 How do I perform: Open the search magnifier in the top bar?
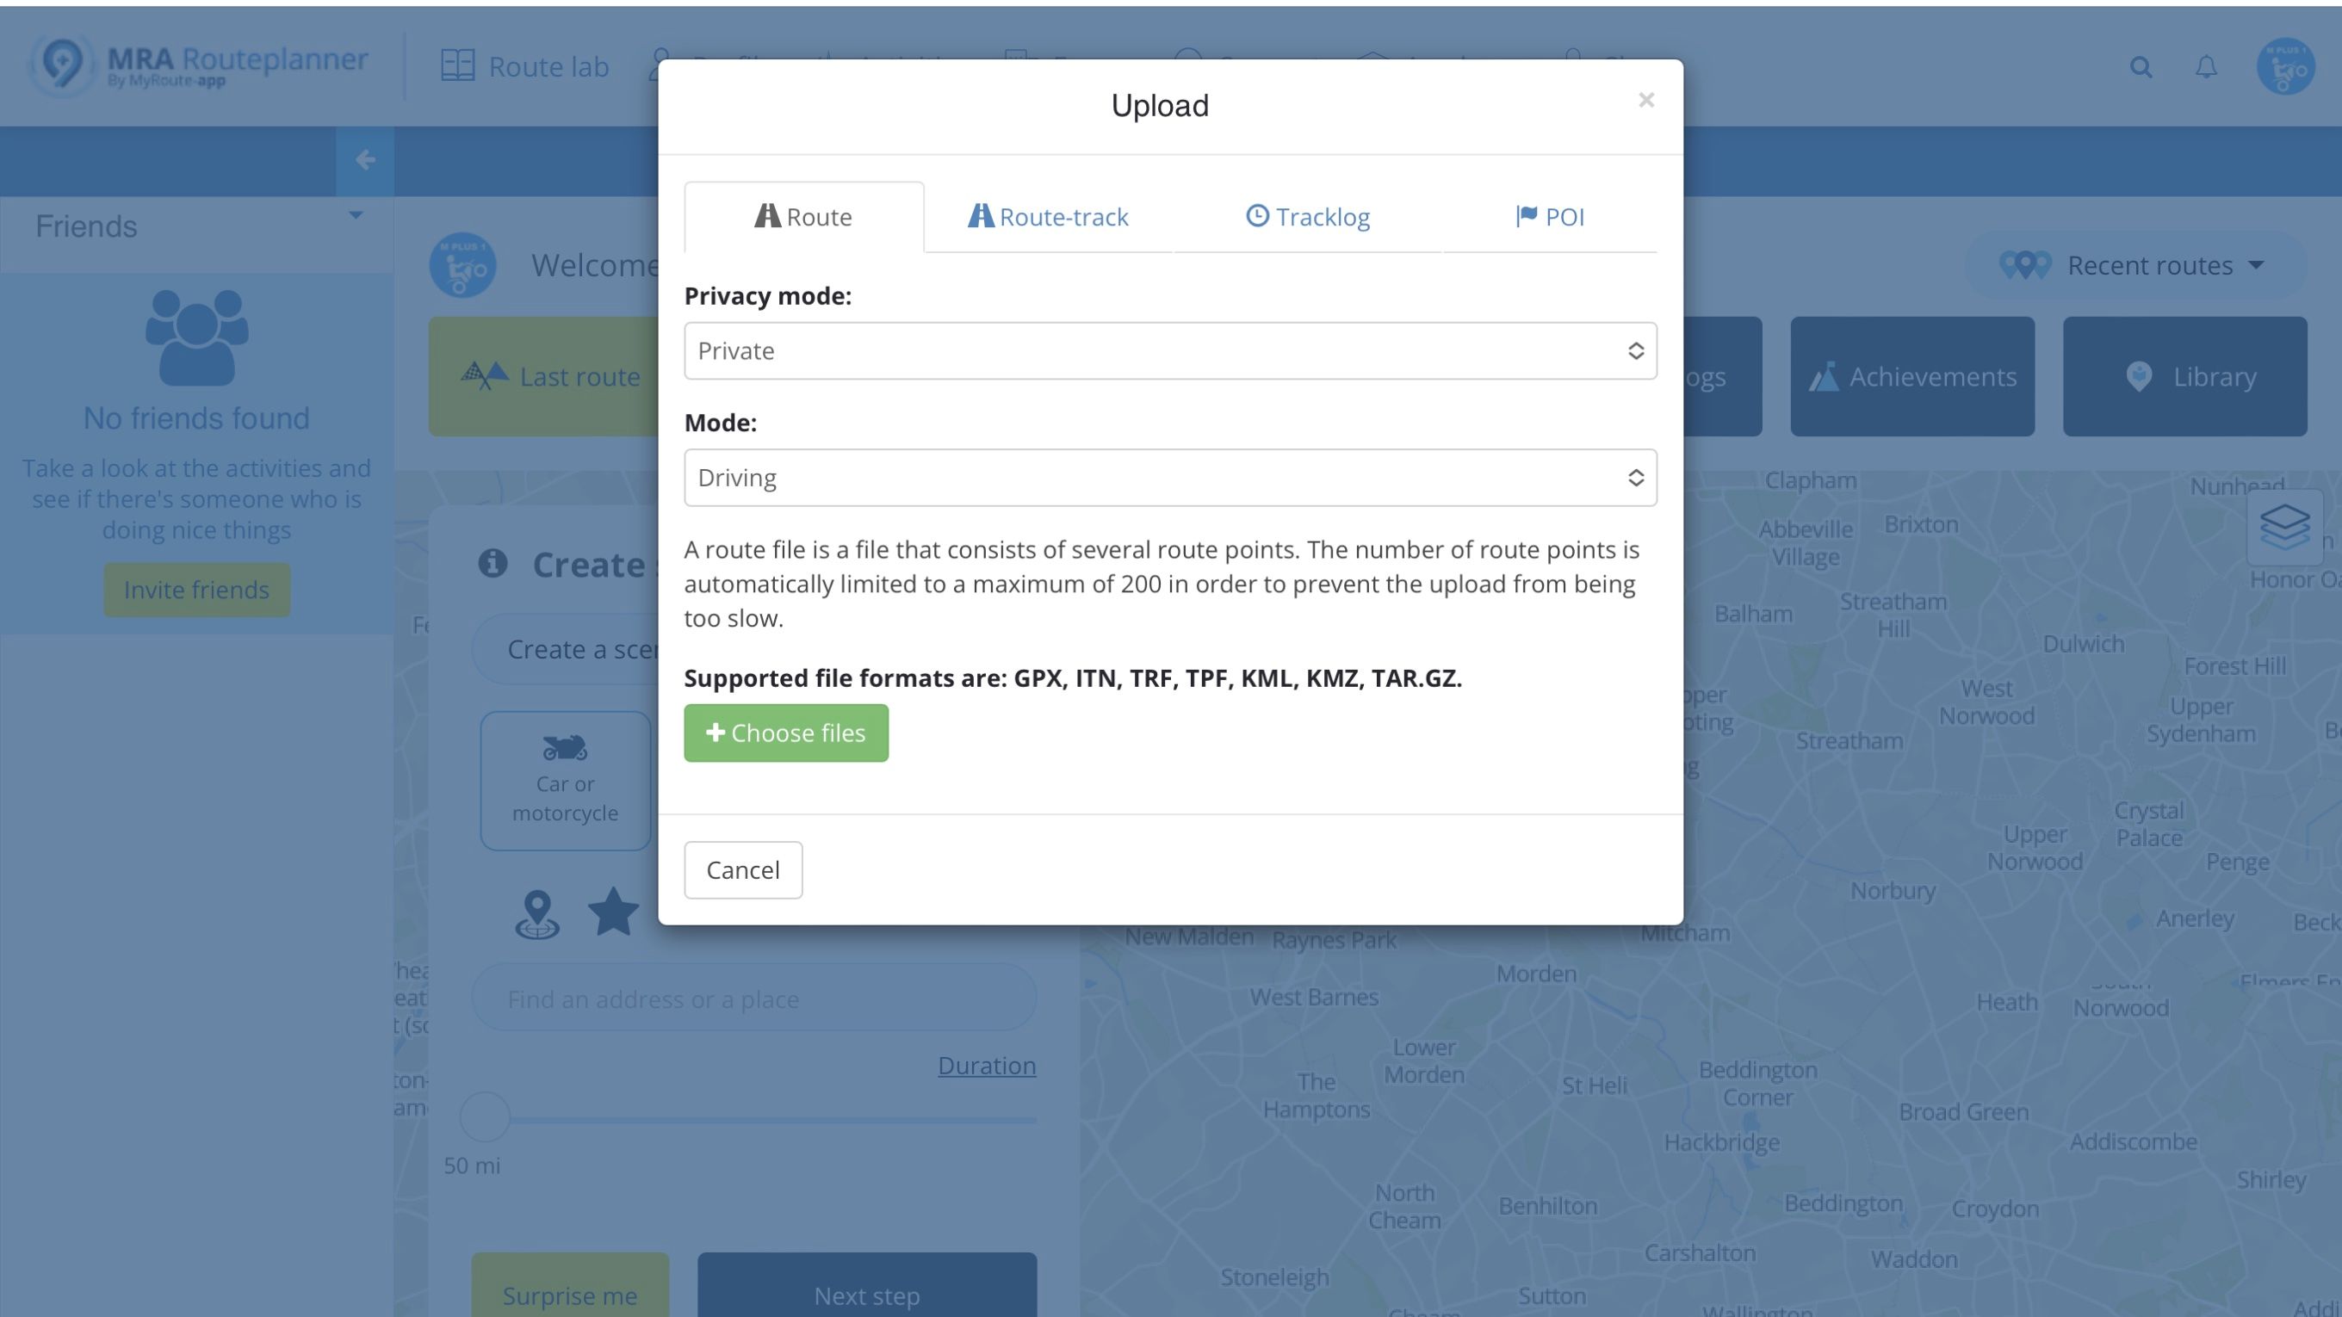(2141, 67)
